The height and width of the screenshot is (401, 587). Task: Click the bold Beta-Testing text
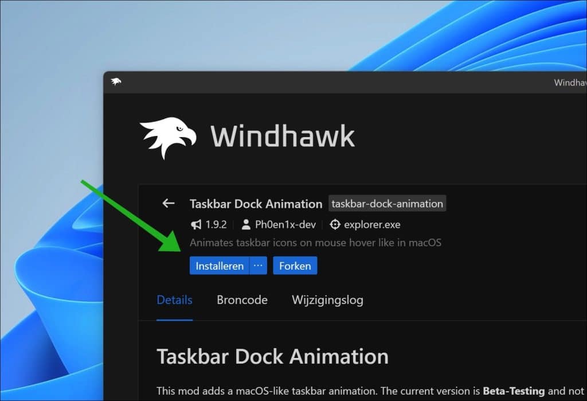[x=513, y=391]
